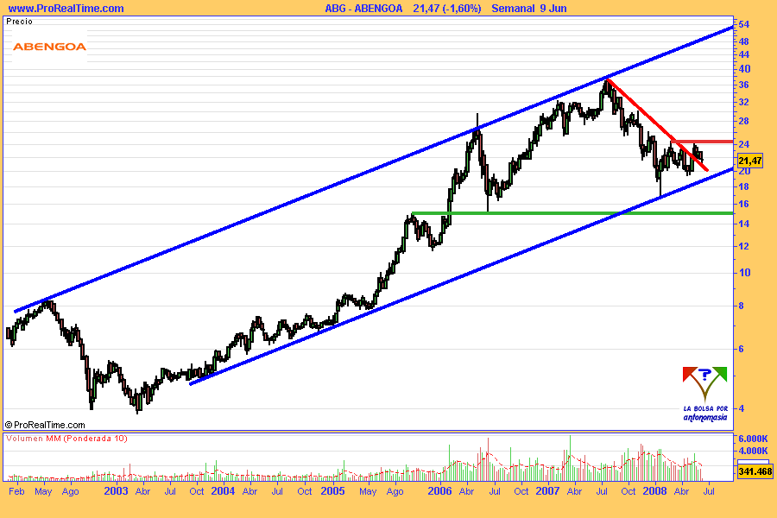Click the Precio panel label
The image size is (777, 518).
pos(19,22)
